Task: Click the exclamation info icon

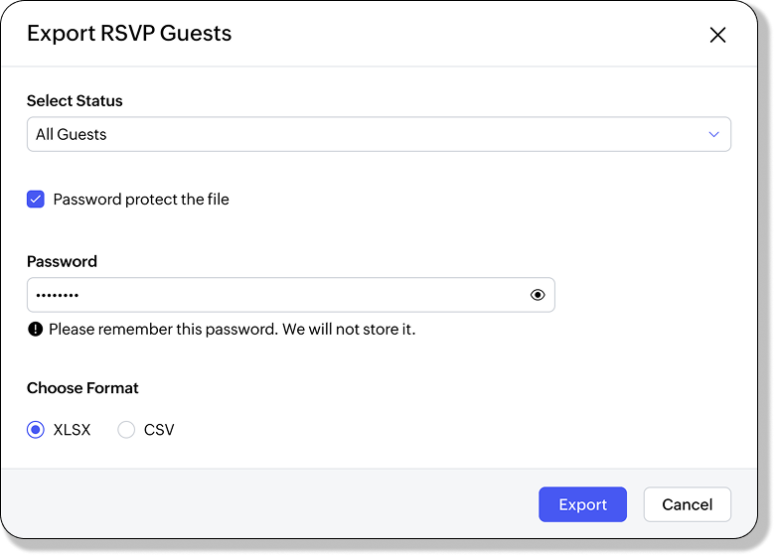Action: [36, 329]
